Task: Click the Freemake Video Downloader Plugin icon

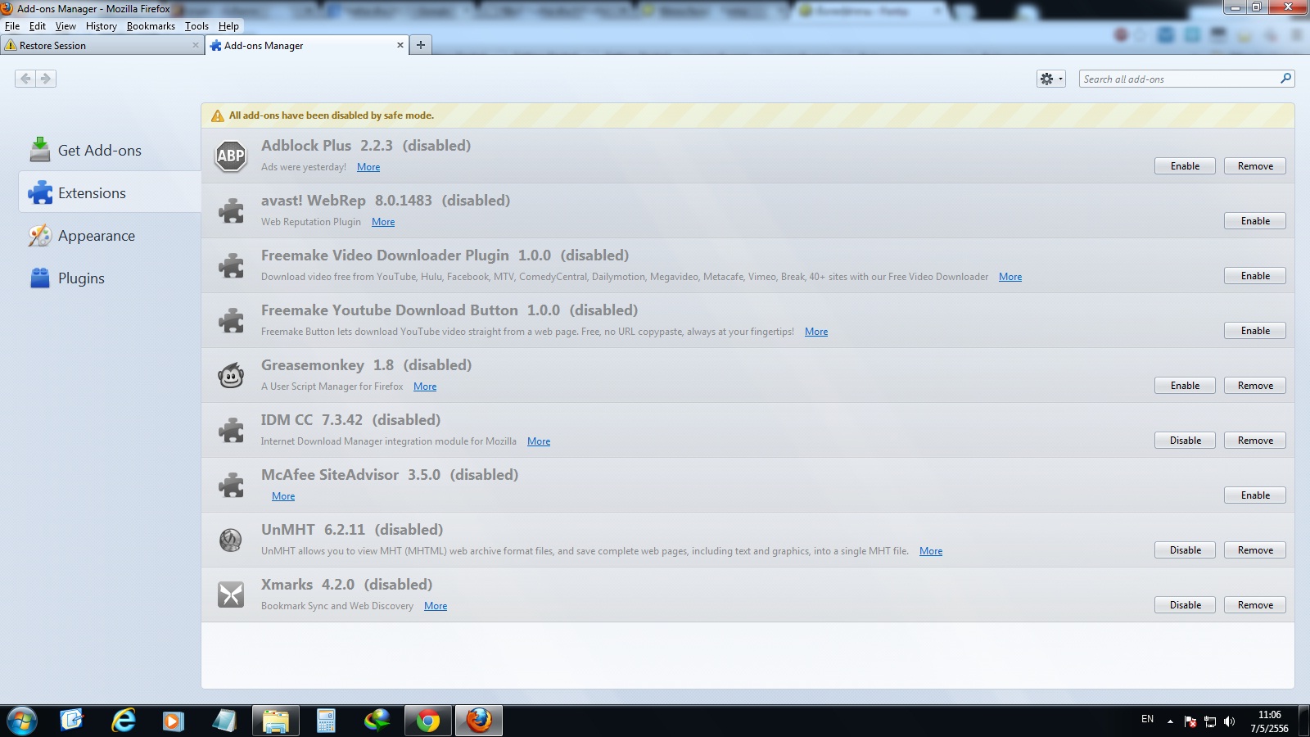Action: coord(231,265)
